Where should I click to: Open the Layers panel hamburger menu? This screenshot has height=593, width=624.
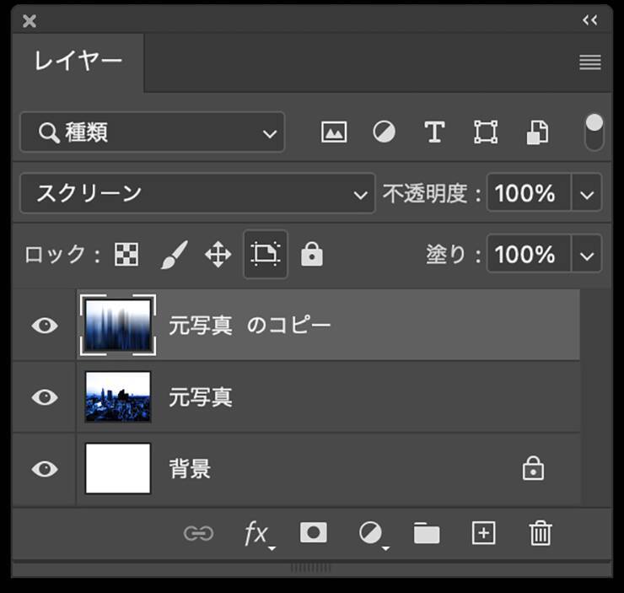pyautogui.click(x=589, y=62)
